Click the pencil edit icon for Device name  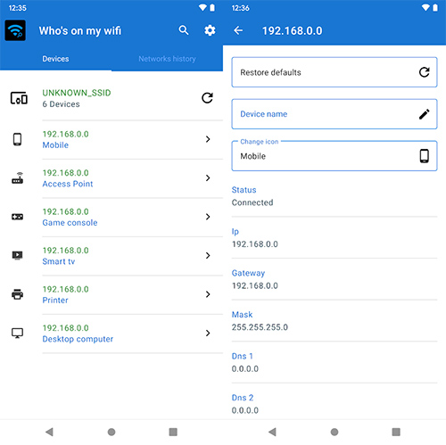pyautogui.click(x=424, y=114)
